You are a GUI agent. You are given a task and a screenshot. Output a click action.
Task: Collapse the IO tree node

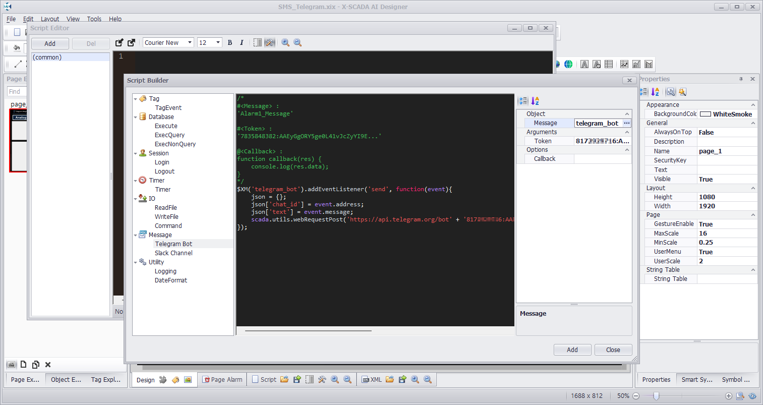(x=136, y=199)
